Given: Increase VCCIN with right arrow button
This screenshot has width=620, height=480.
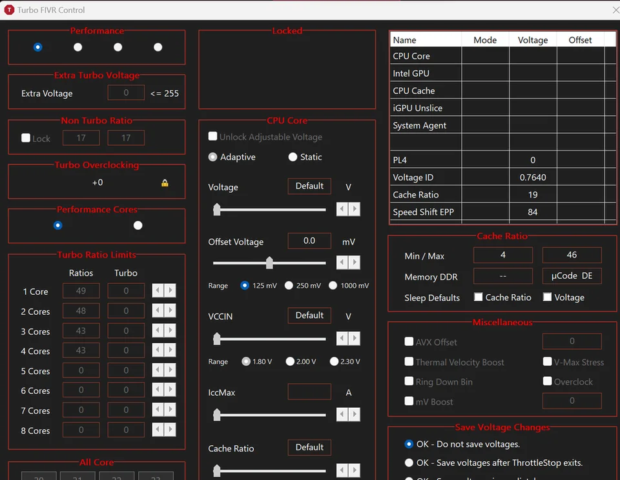Looking at the screenshot, I should pos(355,338).
